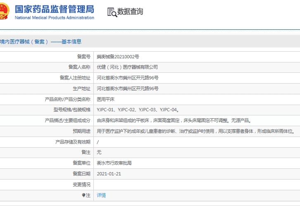Click the 型号规格/包装规格 label
The image size is (300, 206).
point(72,110)
